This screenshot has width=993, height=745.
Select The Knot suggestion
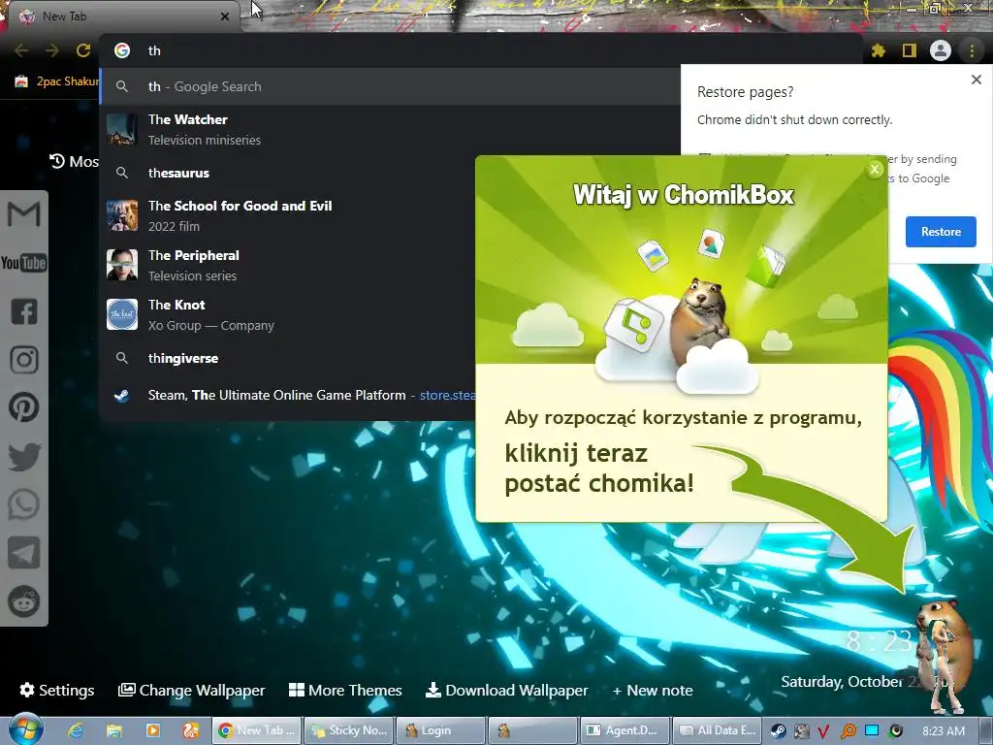pos(288,314)
